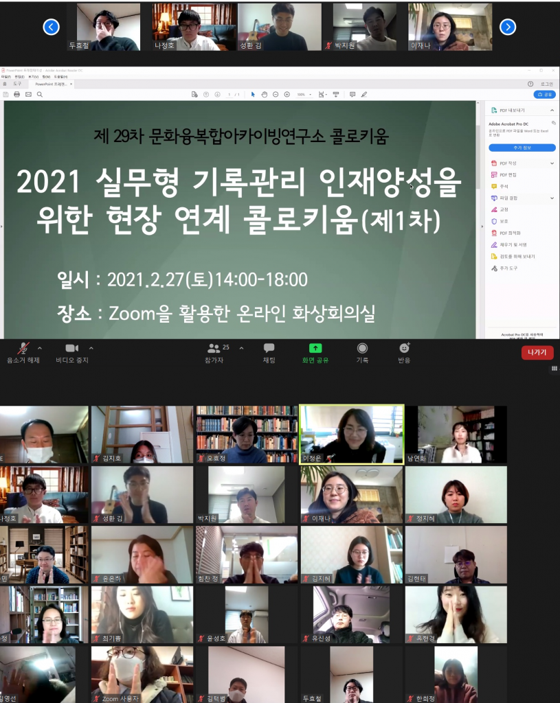The width and height of the screenshot is (560, 703).
Task: Leave the meeting with 나가기 button
Action: (x=537, y=351)
